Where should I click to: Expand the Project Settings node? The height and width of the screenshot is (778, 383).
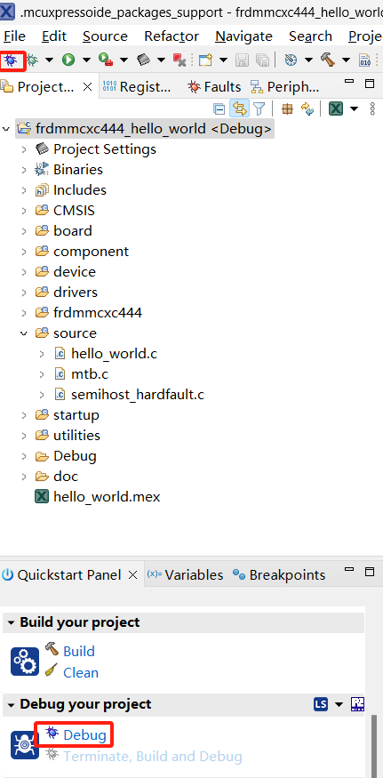click(24, 149)
